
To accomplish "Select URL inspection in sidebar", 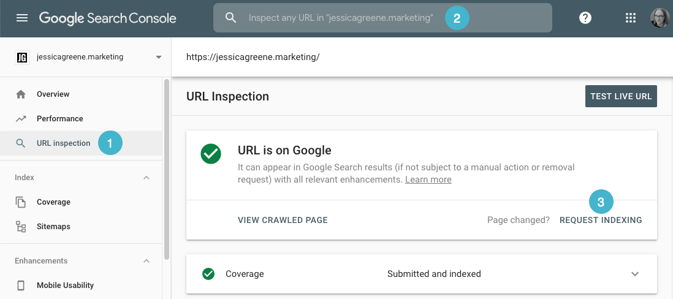I will coord(63,143).
